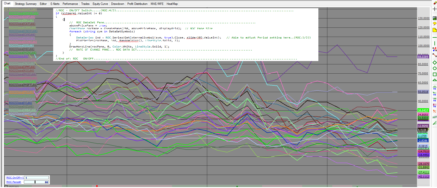Select the diamond shape tool

pos(434,63)
